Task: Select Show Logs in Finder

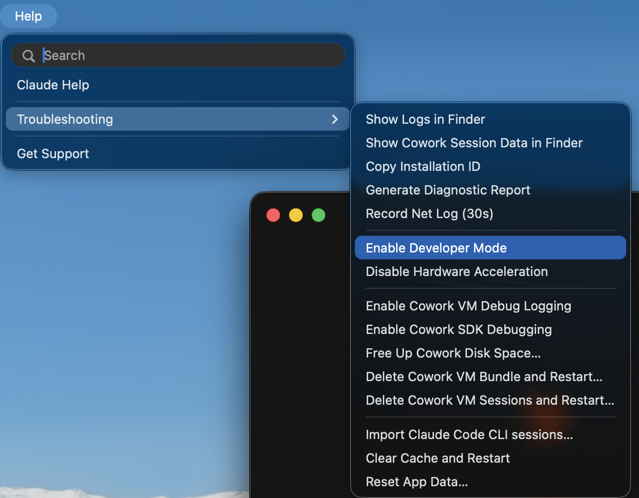Action: [491, 119]
